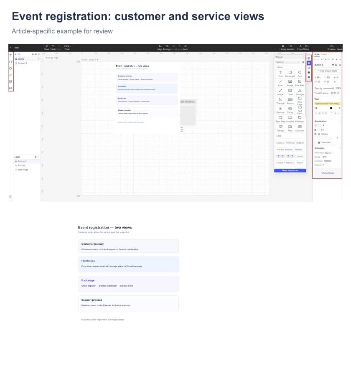Image resolution: width=351 pixels, height=376 pixels.
Task: Click the Share button in top bar
Action: (306, 48)
